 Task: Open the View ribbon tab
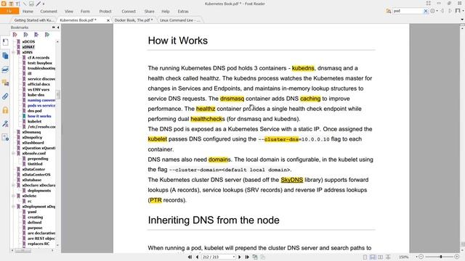click(x=69, y=12)
